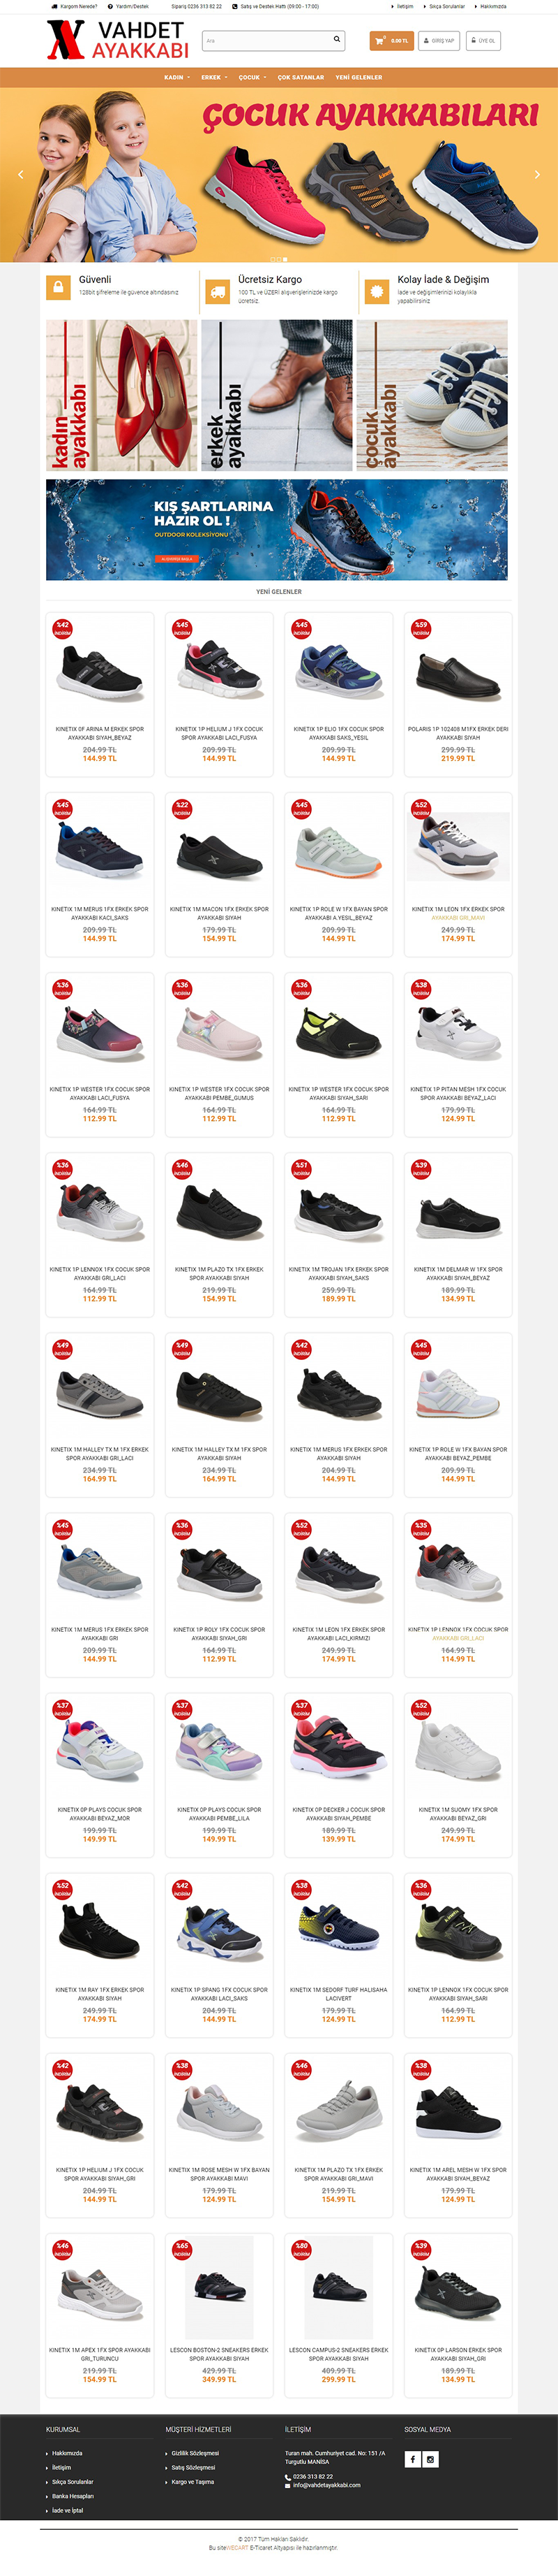The width and height of the screenshot is (558, 2576).
Task: Open the ÇOK SATANLAR menu item
Action: tap(301, 77)
